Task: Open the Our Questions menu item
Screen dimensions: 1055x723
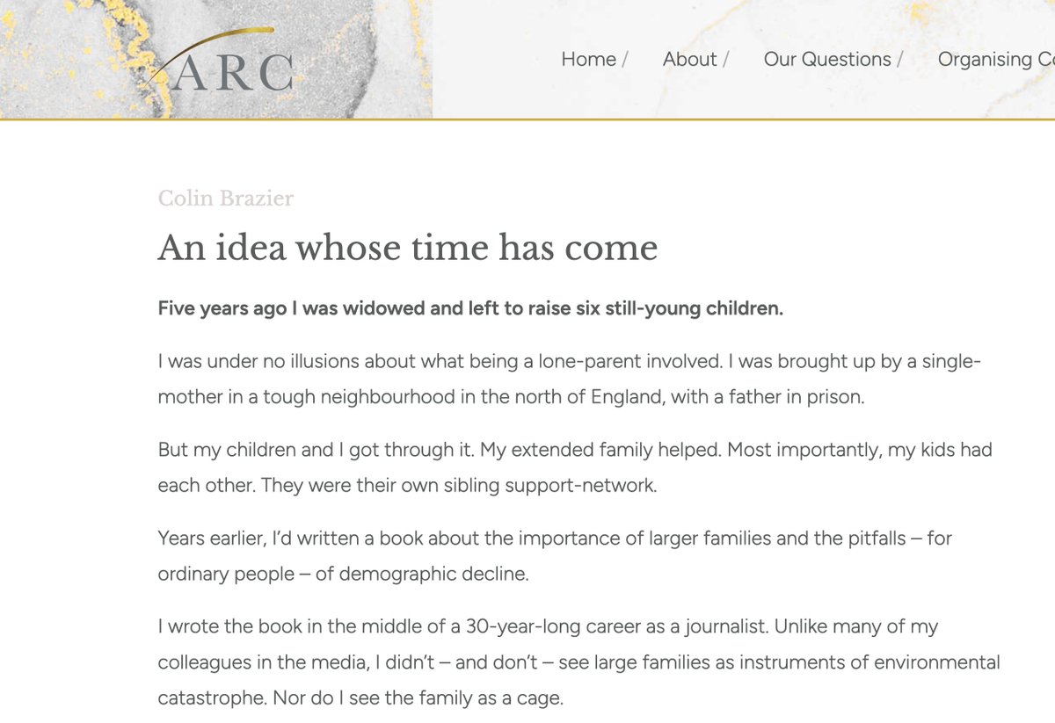Action: pos(826,59)
